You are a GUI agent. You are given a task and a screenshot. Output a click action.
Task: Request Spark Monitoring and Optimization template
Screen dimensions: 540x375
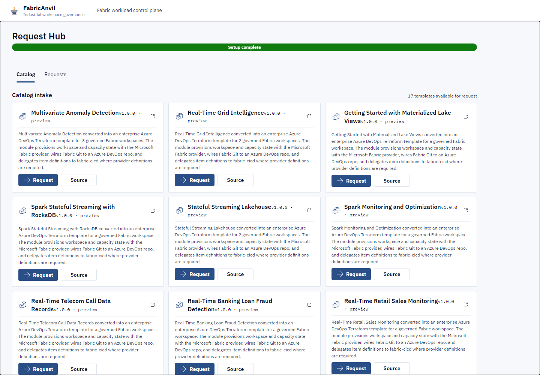pos(351,274)
